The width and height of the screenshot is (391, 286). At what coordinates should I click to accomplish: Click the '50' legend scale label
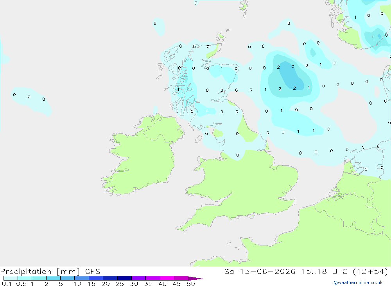191,284
